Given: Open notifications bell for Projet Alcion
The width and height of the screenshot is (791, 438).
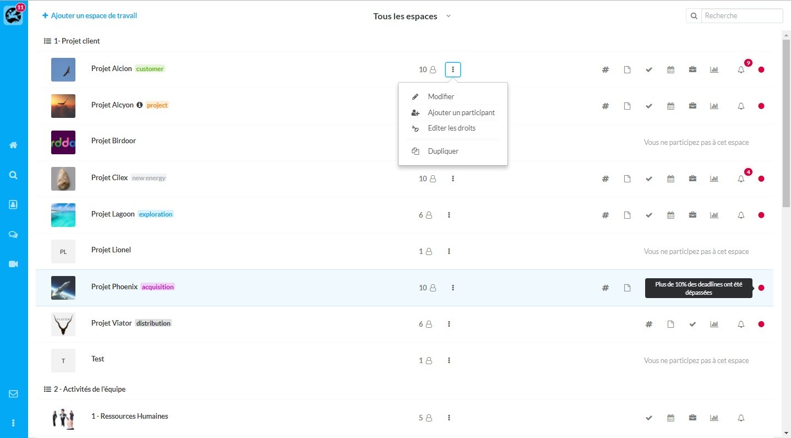Looking at the screenshot, I should (x=741, y=70).
